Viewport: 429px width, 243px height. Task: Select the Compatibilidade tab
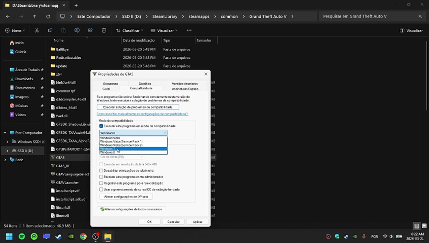[141, 88]
